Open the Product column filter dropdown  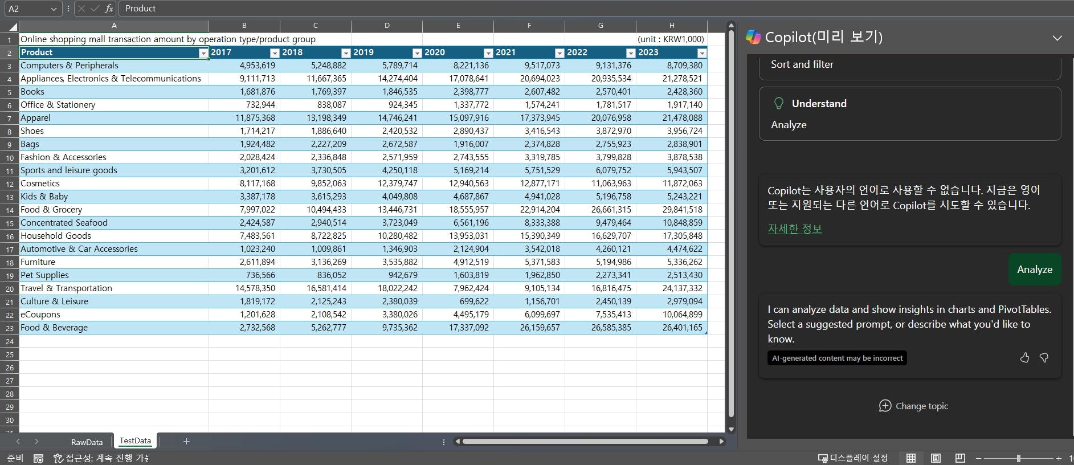point(203,53)
